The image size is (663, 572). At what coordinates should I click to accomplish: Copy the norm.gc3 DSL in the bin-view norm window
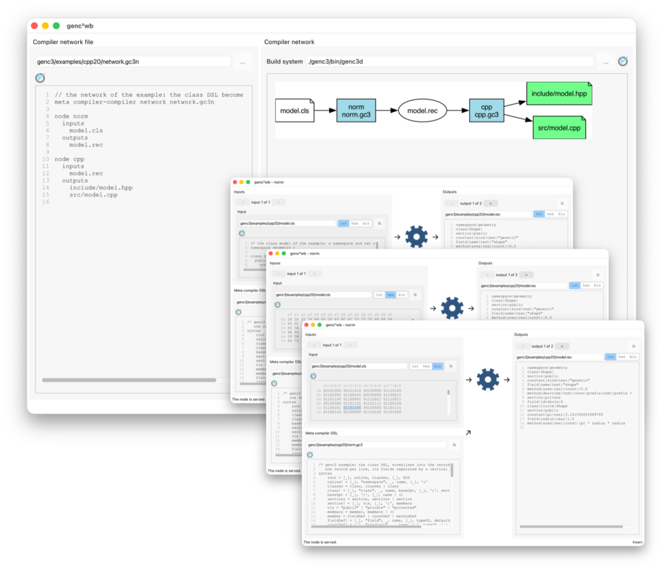(454, 445)
